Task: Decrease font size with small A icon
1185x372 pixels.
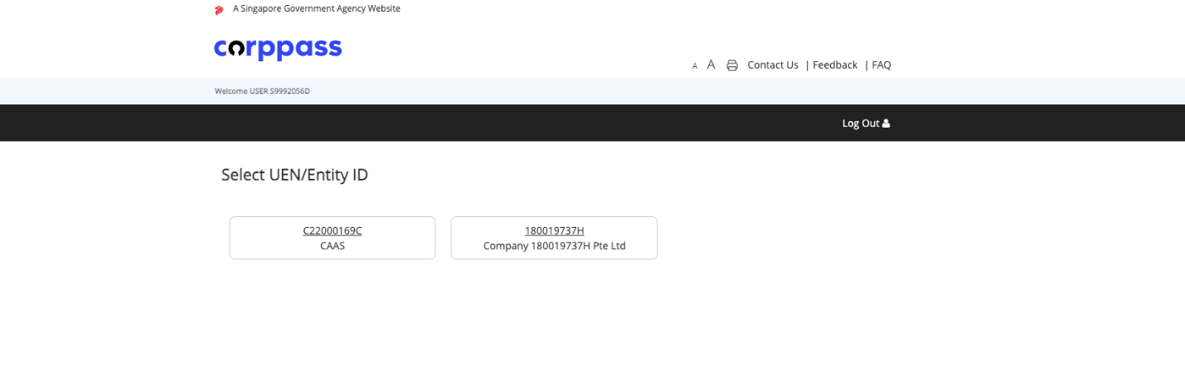Action: (695, 66)
